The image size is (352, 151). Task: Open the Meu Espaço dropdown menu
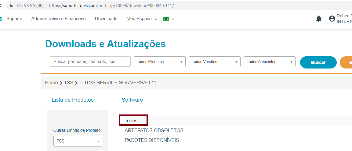pos(142,19)
